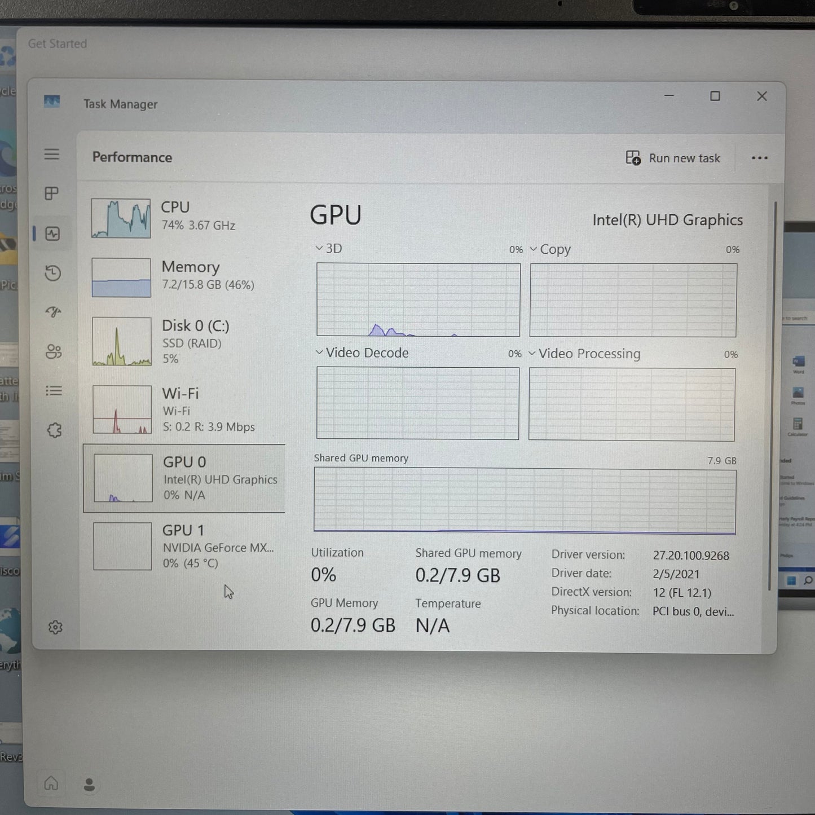The image size is (815, 815).
Task: Click the GPU 1 mini graph
Action: coord(122,546)
